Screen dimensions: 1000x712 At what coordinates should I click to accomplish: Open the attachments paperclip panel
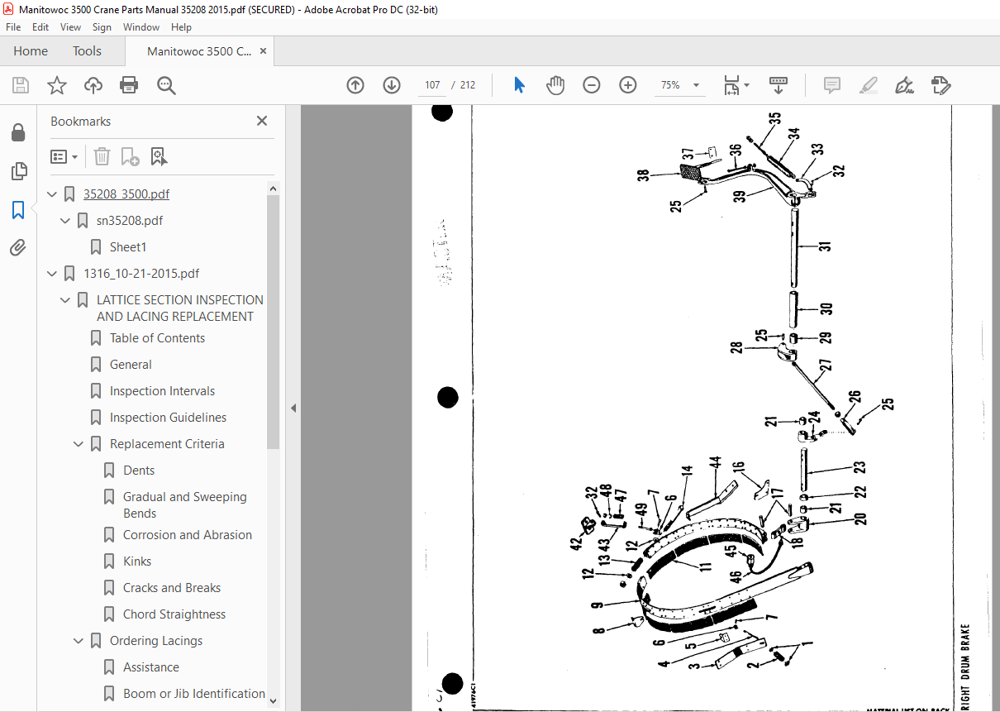tap(18, 247)
